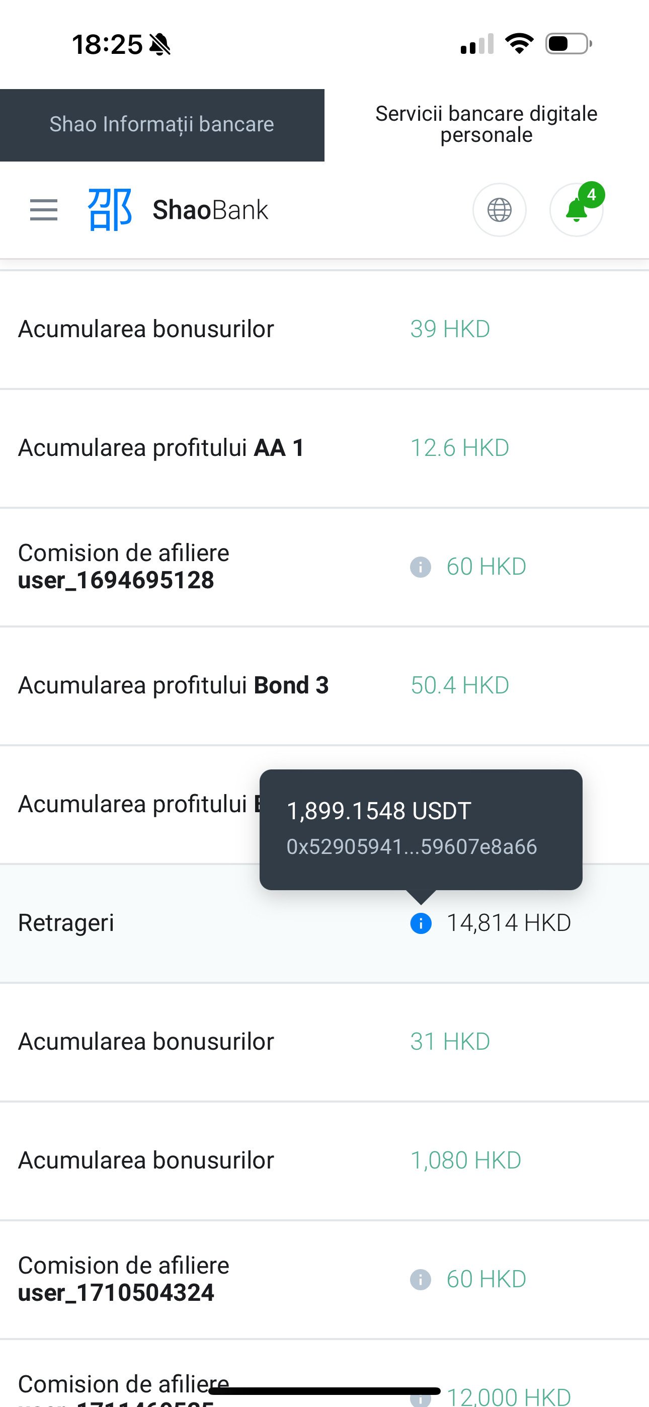The width and height of the screenshot is (649, 1407).
Task: Tap info icon beside 12,000 HKD
Action: [x=421, y=1398]
